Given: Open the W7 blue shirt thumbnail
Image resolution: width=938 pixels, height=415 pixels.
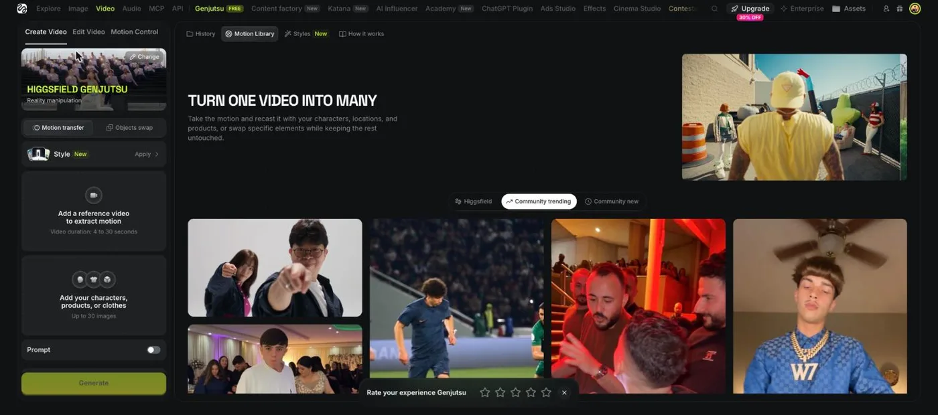Looking at the screenshot, I should [x=820, y=306].
